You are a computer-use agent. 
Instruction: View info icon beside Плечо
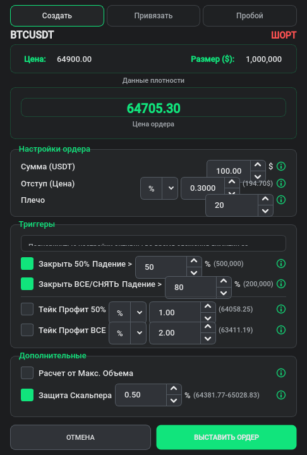click(281, 200)
